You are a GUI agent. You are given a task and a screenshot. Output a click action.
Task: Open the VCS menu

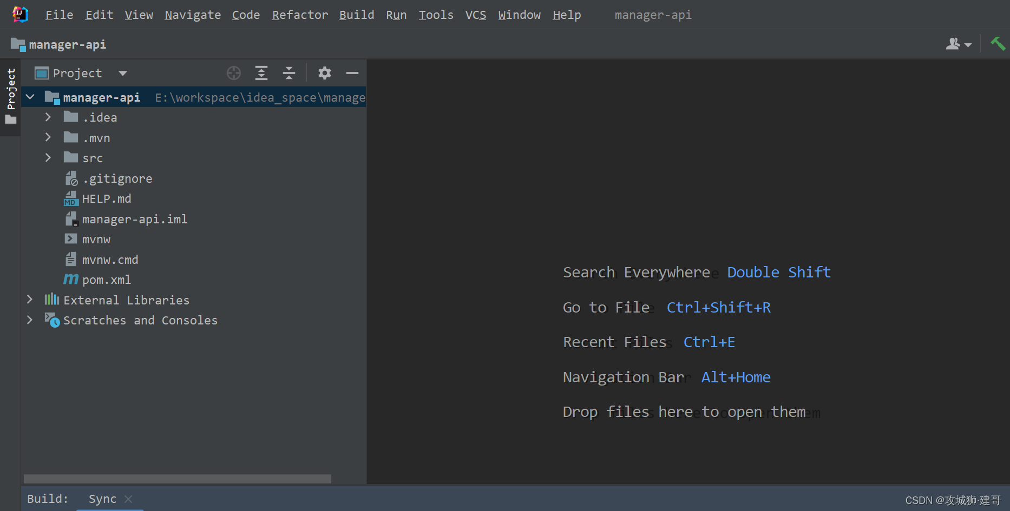(x=476, y=15)
